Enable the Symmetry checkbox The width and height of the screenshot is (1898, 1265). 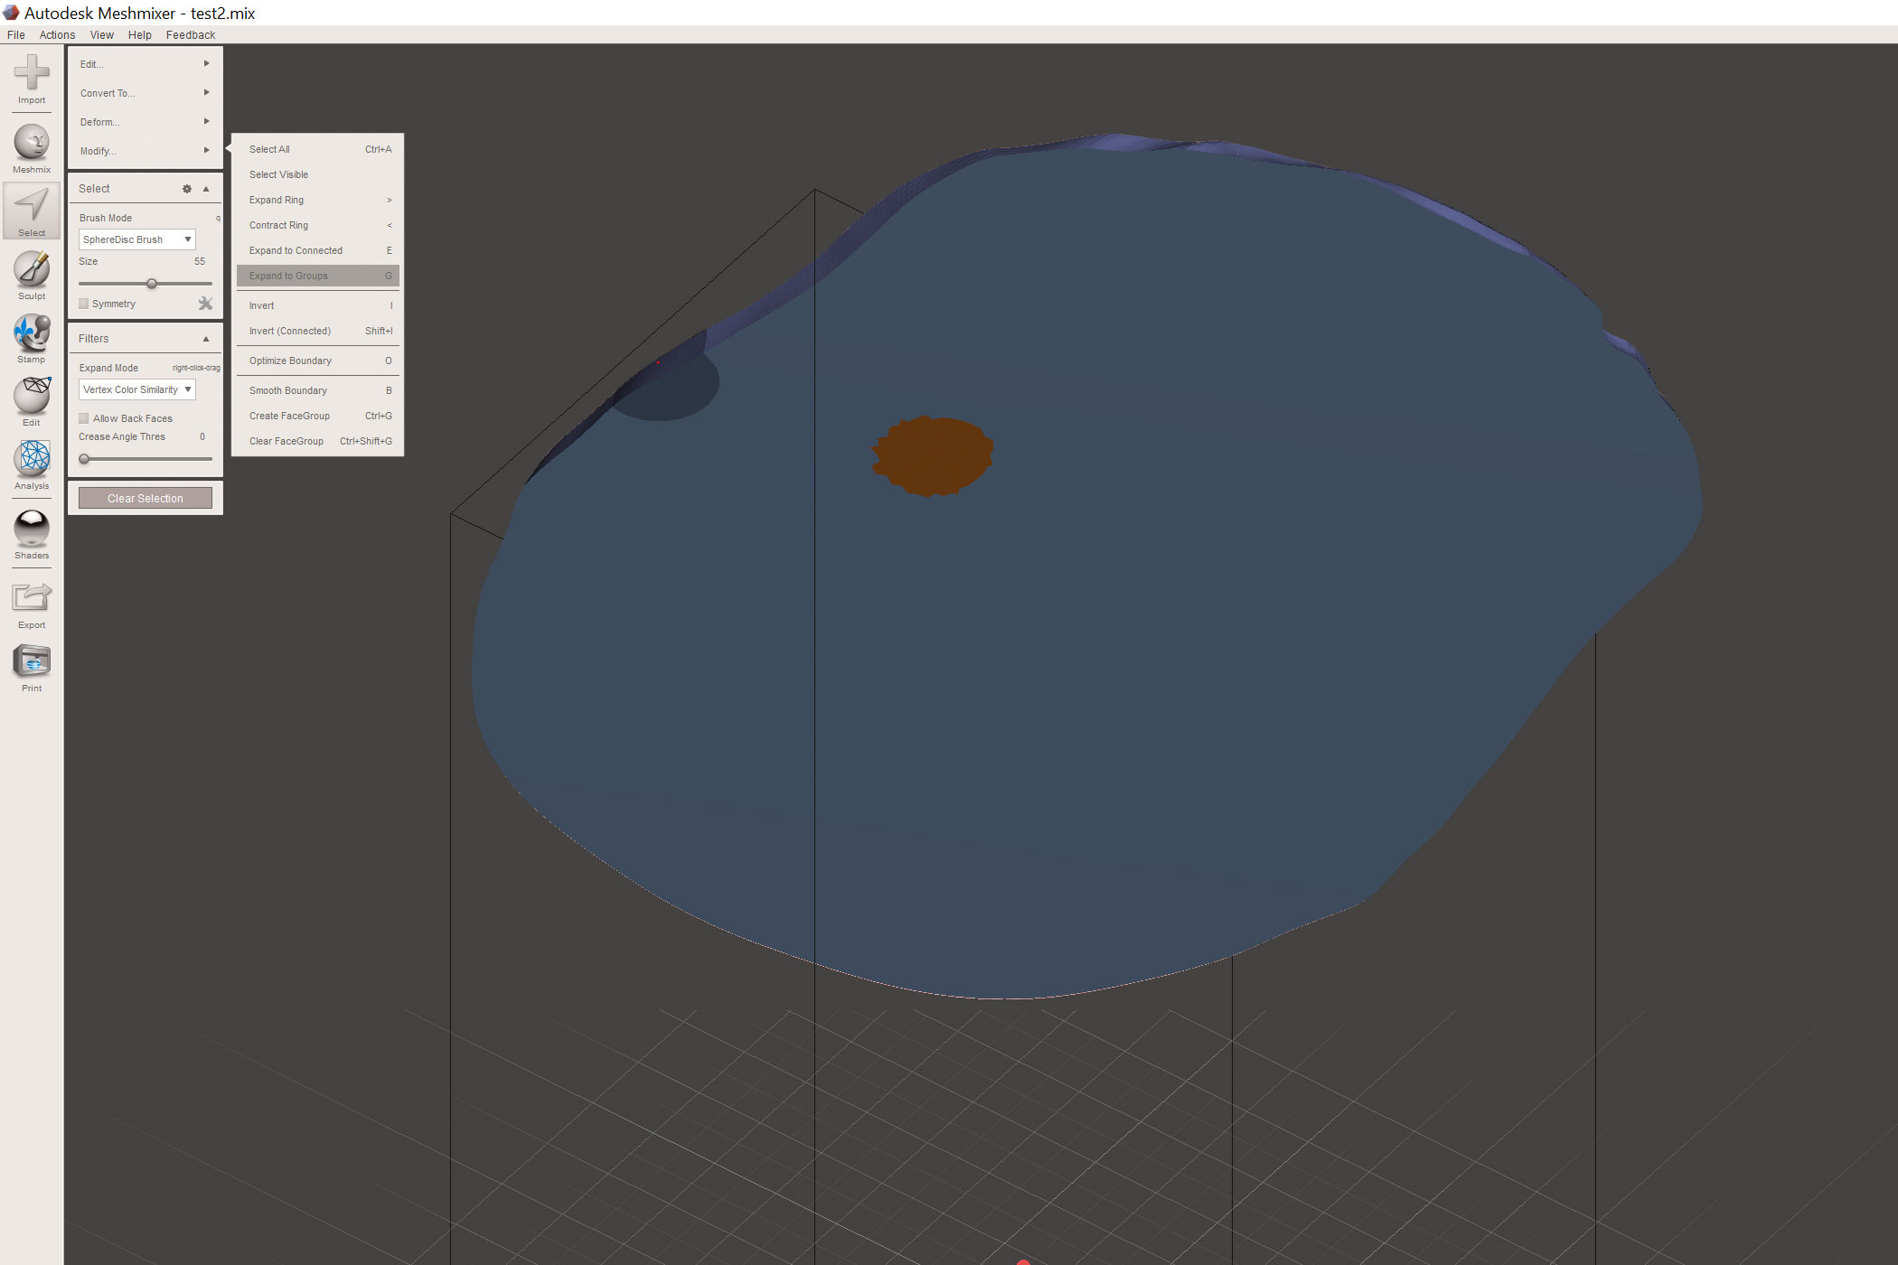[84, 304]
